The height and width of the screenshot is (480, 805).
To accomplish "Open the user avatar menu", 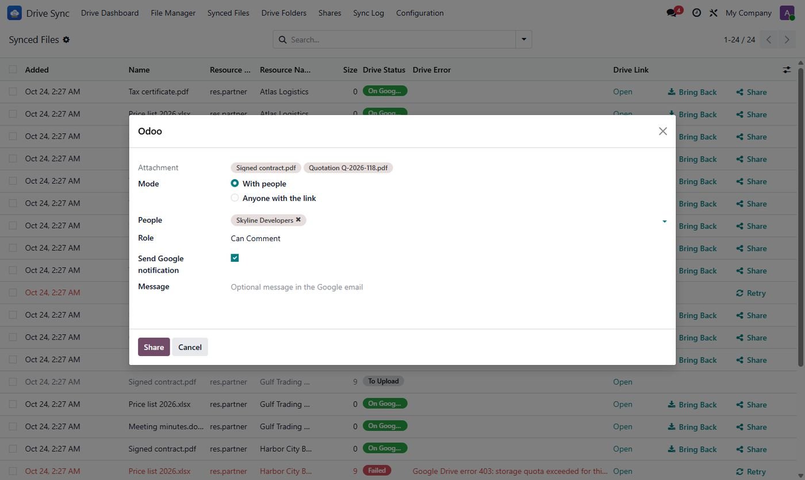I will click(x=787, y=13).
